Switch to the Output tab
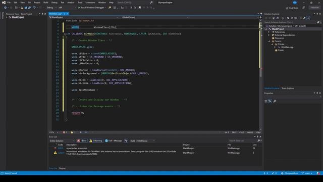The height and width of the screenshot is (182, 323). click(62, 168)
